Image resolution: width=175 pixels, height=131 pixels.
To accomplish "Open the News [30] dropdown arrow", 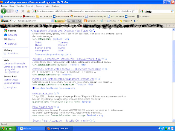I will click(97, 21).
